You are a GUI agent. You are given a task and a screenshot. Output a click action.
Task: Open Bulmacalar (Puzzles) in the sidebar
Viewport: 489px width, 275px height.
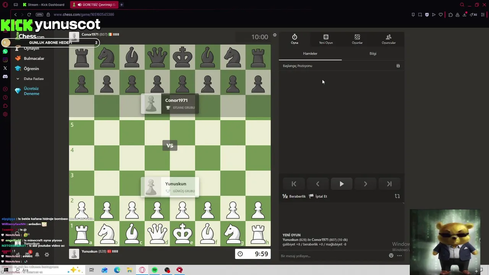pos(29,58)
